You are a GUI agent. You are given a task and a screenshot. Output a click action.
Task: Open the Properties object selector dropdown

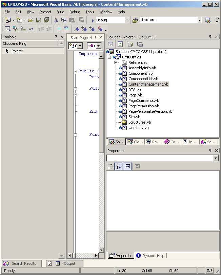tap(216, 159)
